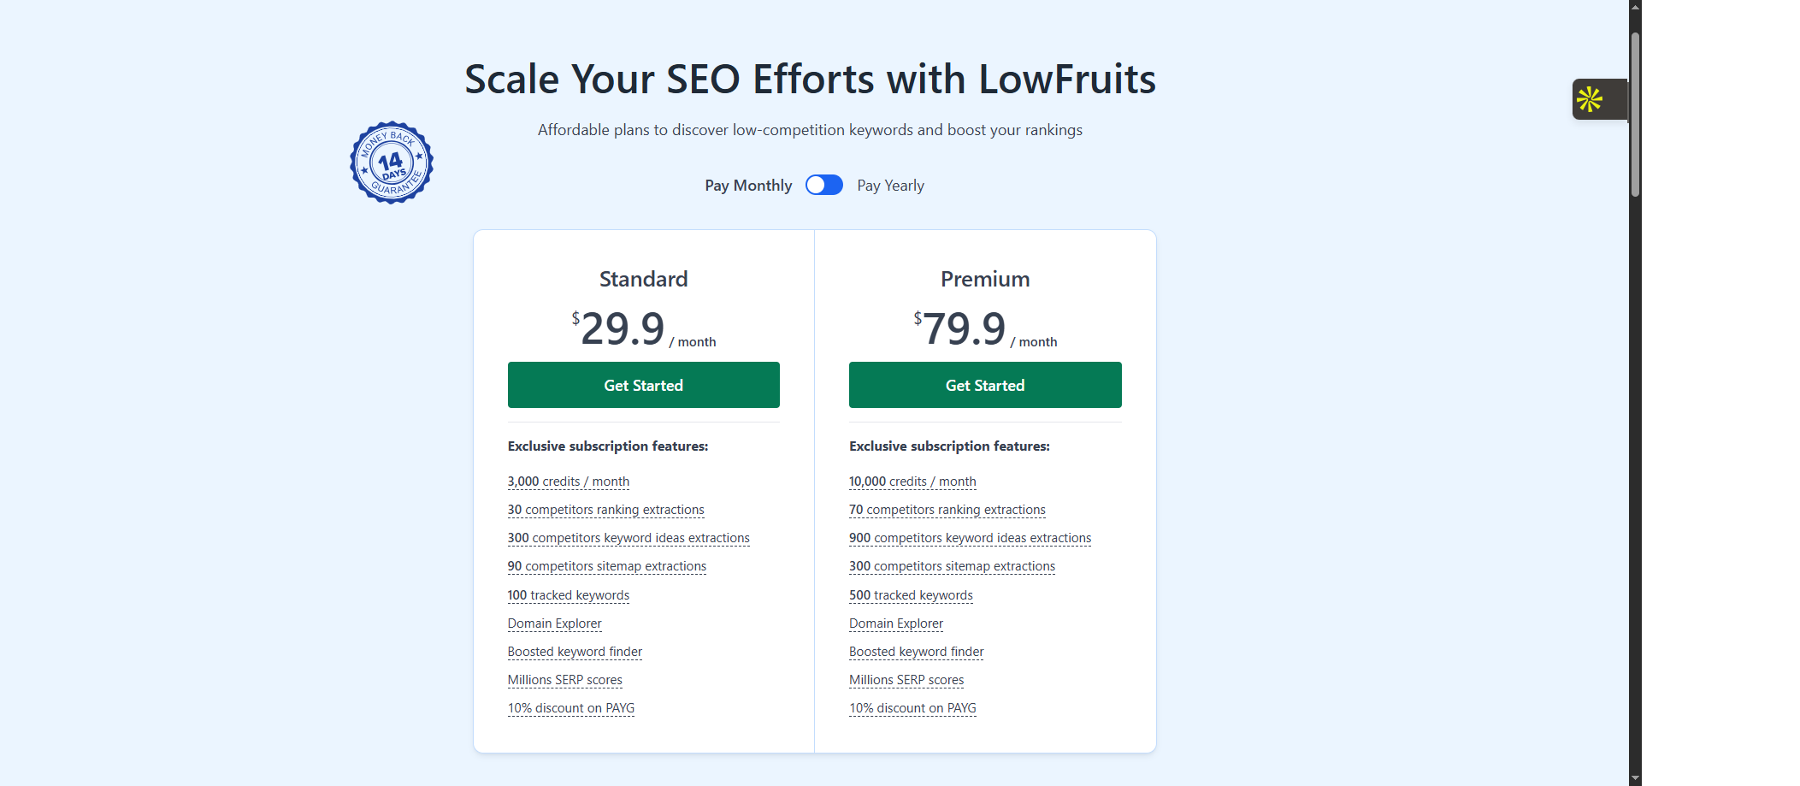The height and width of the screenshot is (786, 1800).
Task: Click the 10,000 credits / month feature
Action: click(912, 482)
